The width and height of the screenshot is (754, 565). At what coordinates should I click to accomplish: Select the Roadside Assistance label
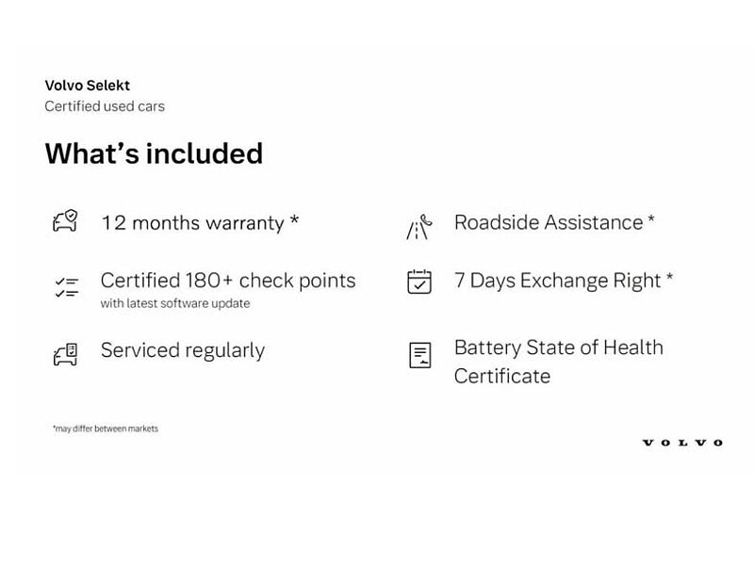point(549,222)
